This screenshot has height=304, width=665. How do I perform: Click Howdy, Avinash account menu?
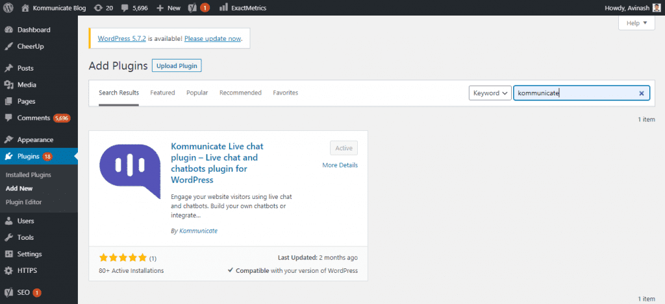(631, 8)
